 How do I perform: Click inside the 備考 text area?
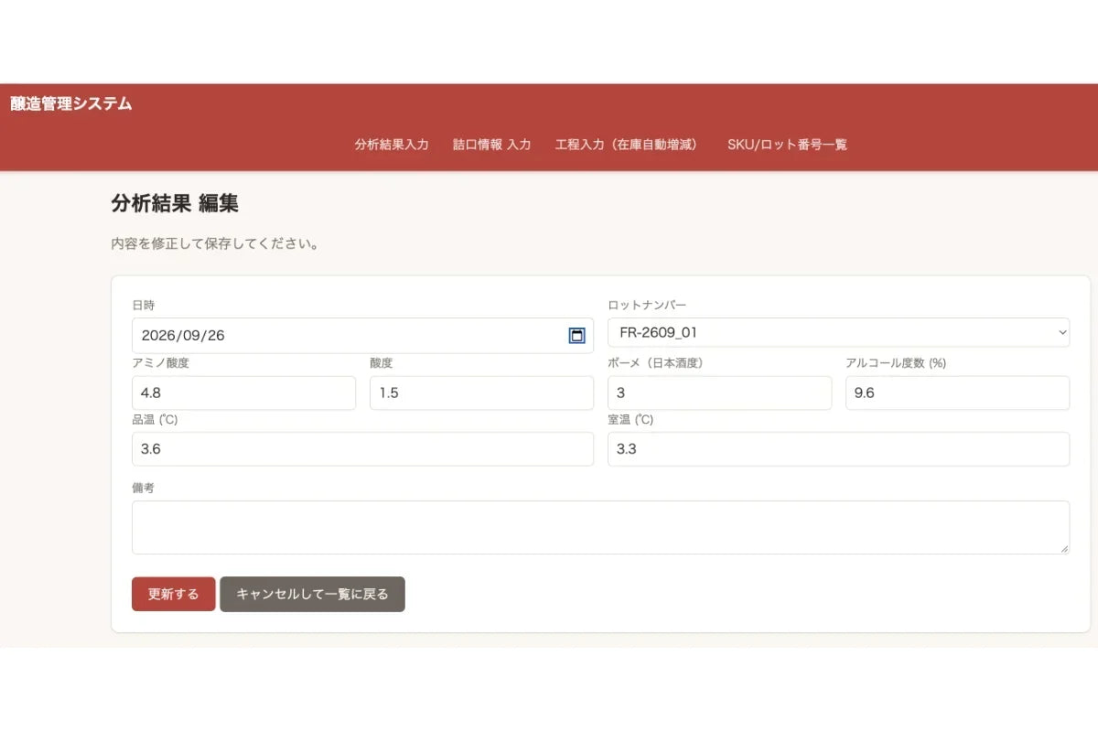click(x=600, y=527)
